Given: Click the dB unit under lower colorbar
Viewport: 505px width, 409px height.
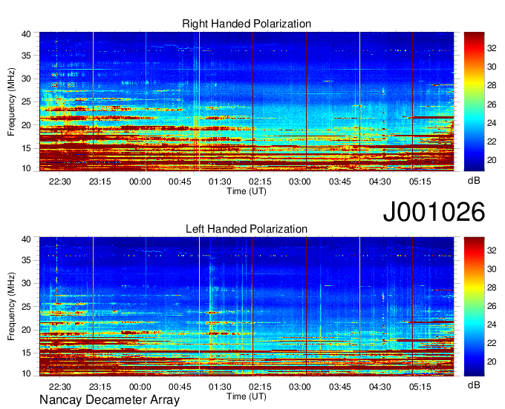Looking at the screenshot, I should click(x=474, y=385).
